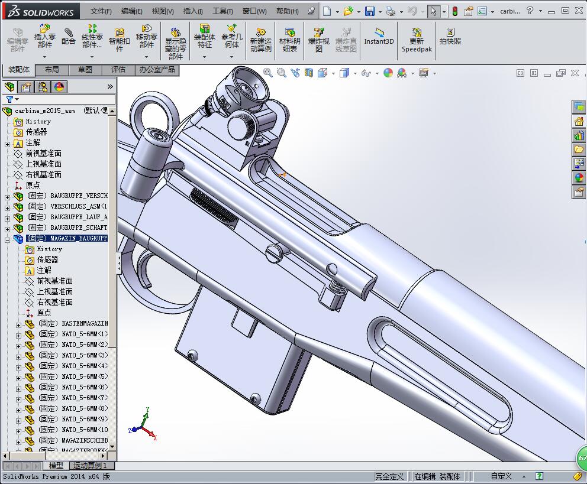The image size is (587, 484).
Task: Expand KASTENMAGAZIN part node
Action: click(x=18, y=325)
